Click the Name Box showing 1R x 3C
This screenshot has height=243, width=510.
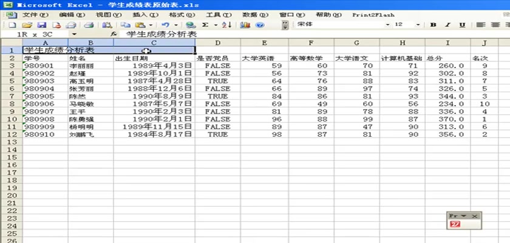35,34
